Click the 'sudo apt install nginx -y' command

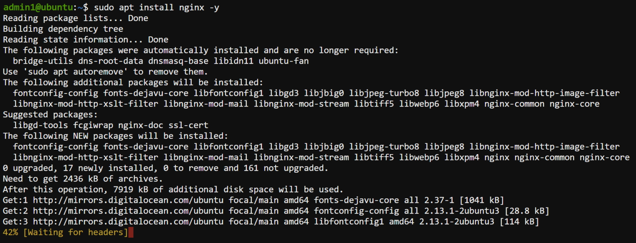pyautogui.click(x=151, y=7)
